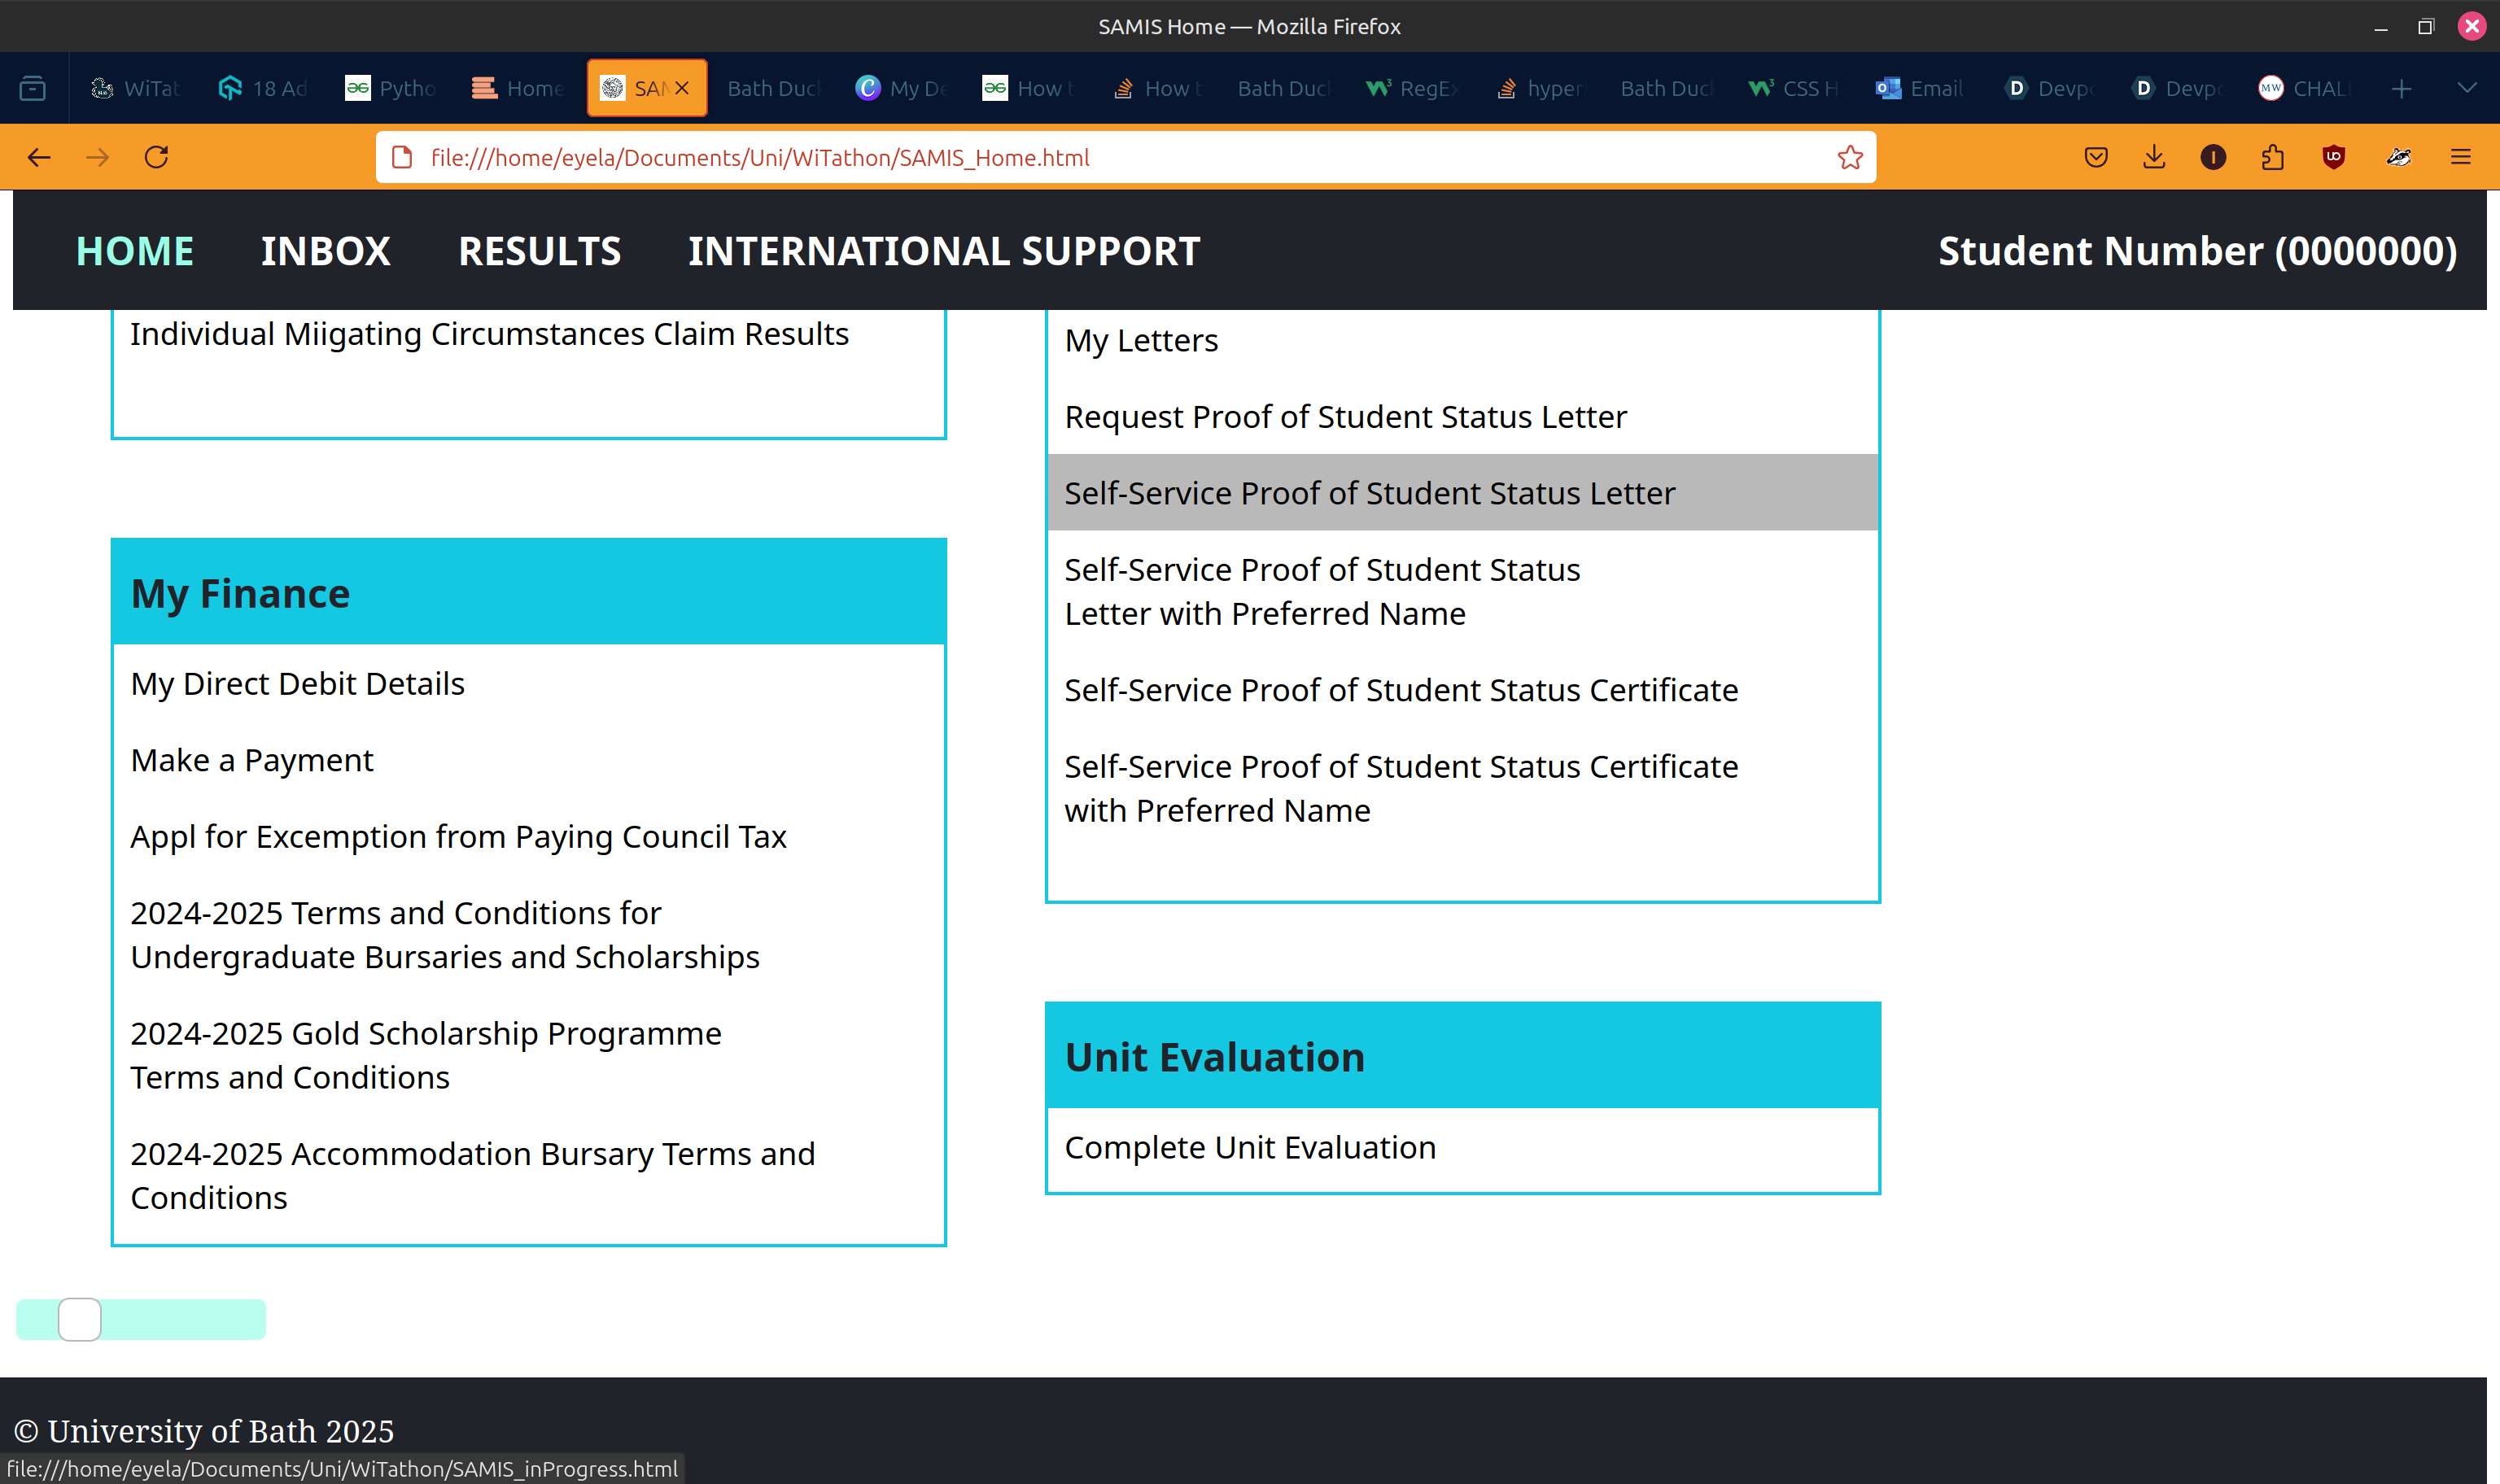Image resolution: width=2500 pixels, height=1484 pixels.
Task: Click the back navigation arrow
Action: [x=39, y=157]
